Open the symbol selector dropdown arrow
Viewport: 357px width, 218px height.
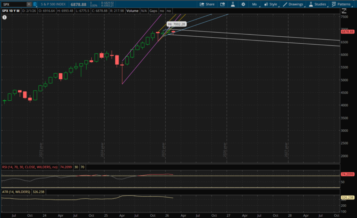pyautogui.click(x=29, y=4)
